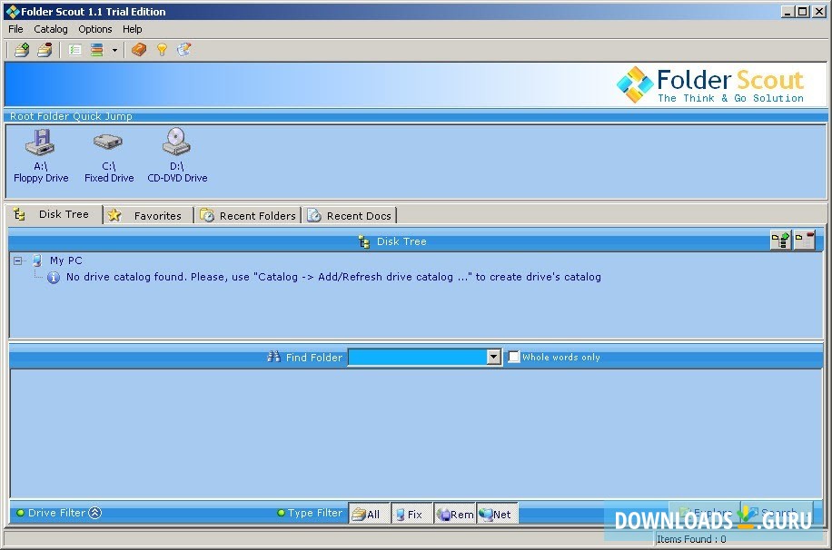Select the Rem drive type filter

click(455, 514)
